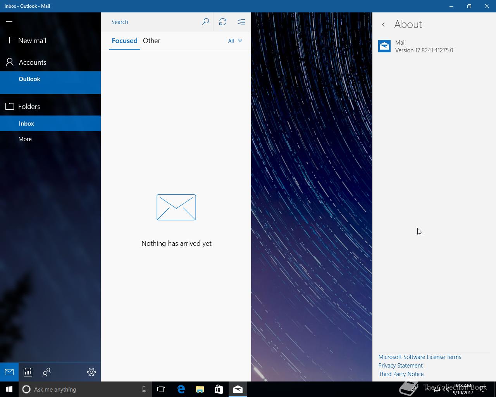496x397 pixels.
Task: Click the magnifier search icon
Action: (x=205, y=22)
